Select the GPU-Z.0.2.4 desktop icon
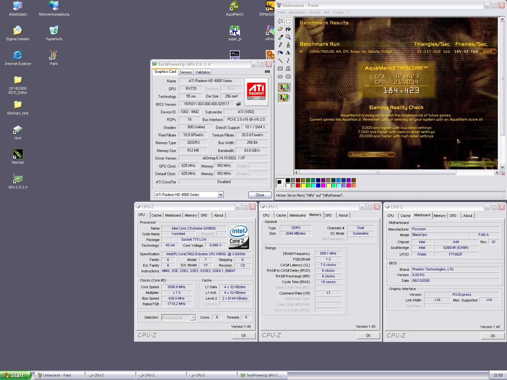The image size is (507, 380). 18,181
